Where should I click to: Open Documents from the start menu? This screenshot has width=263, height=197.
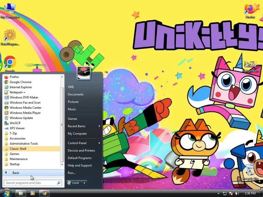click(84, 94)
